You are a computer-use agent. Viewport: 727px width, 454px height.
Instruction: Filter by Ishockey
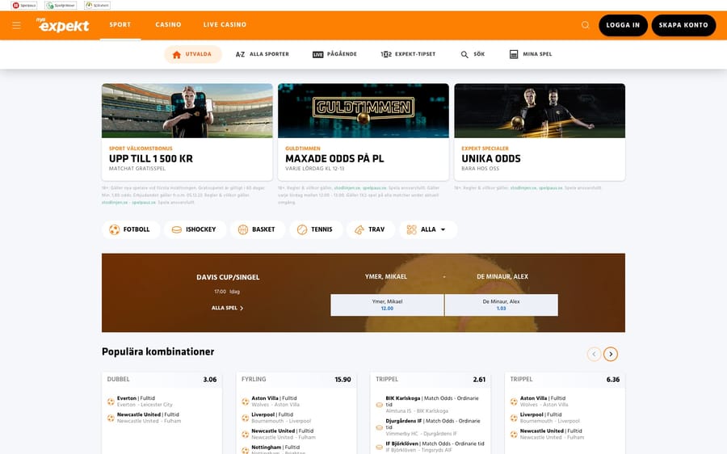coord(195,229)
